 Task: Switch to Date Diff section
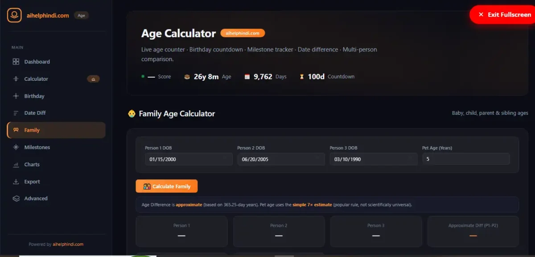point(56,113)
